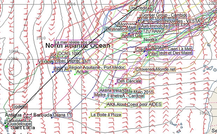
Task: Select the AXA Atout Coeur boat position dot
Action: (x=105, y=107)
